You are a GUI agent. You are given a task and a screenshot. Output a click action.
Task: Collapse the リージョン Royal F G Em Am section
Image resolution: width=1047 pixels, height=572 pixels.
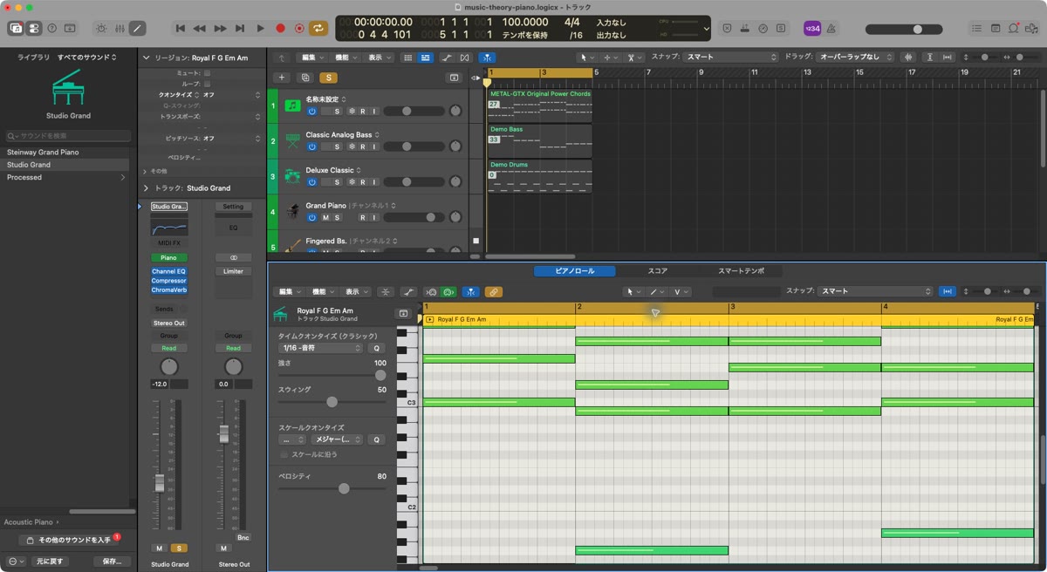coord(147,58)
